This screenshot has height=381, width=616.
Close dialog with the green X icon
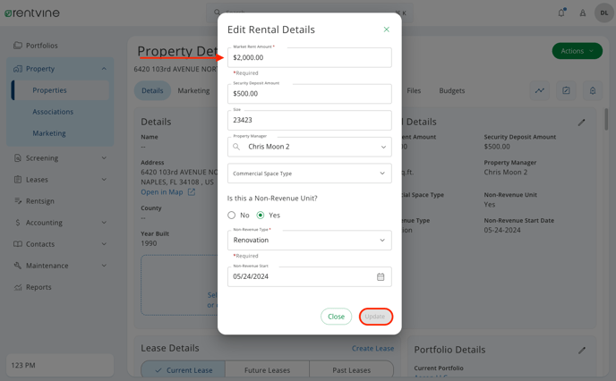point(386,30)
